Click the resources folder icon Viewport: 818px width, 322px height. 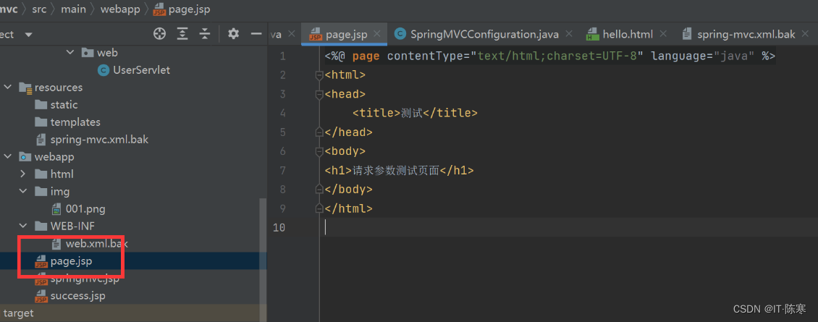[x=25, y=88]
